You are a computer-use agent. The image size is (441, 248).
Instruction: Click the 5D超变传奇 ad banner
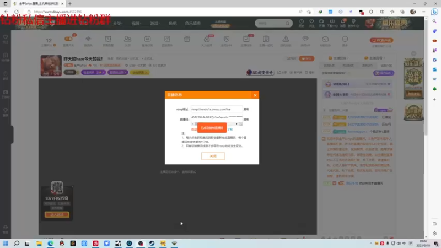tap(260, 73)
